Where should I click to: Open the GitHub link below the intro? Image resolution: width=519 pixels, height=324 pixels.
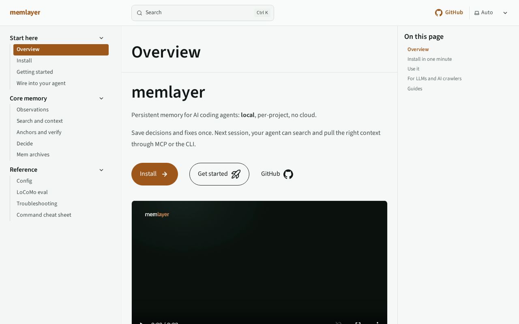277,174
